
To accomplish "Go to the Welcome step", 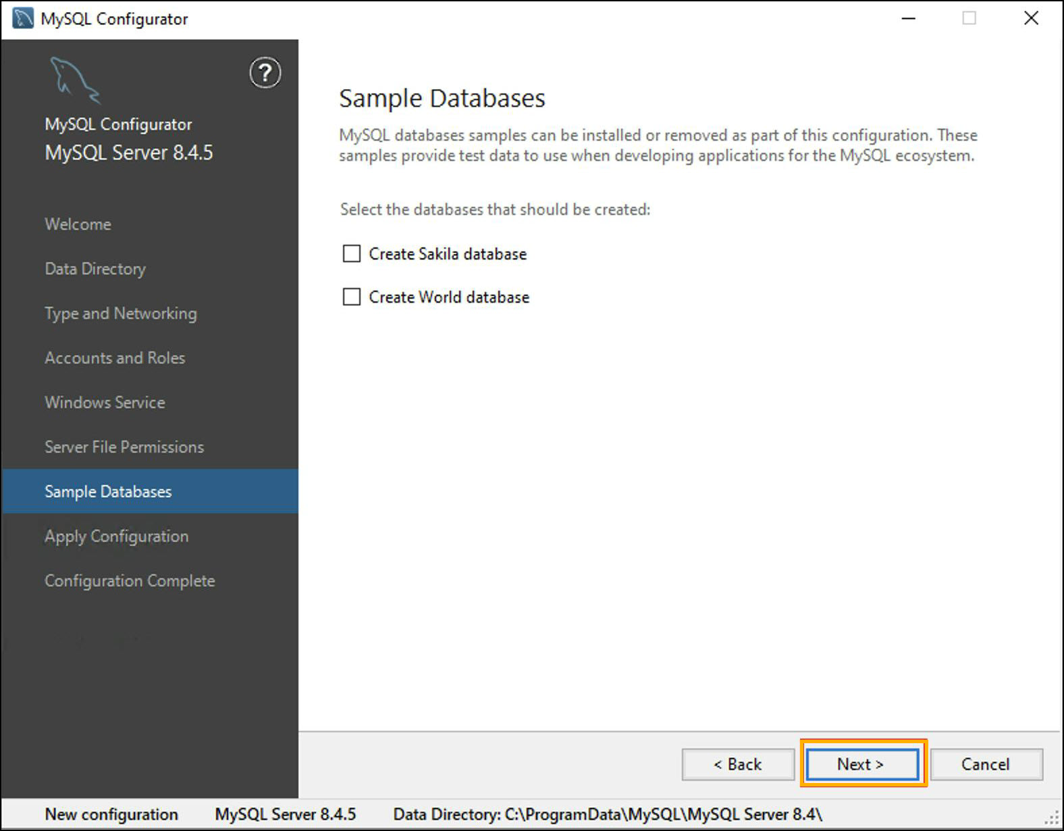I will tap(78, 224).
